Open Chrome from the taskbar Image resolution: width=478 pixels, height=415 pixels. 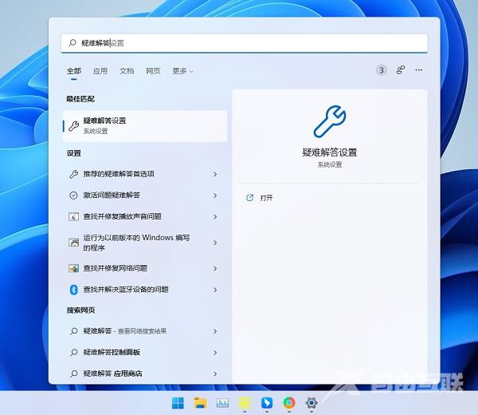click(289, 403)
